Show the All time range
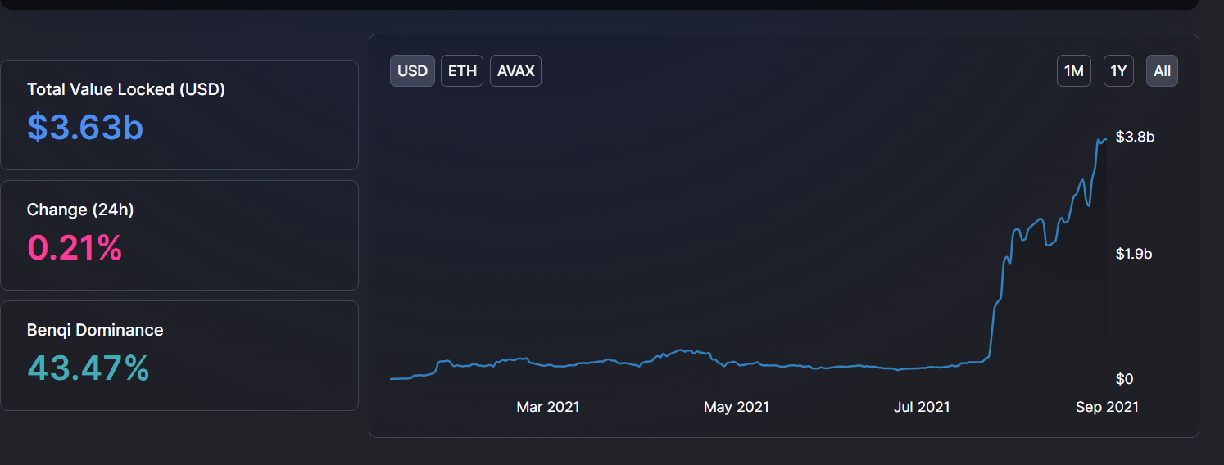Image resolution: width=1224 pixels, height=465 pixels. coord(1162,71)
